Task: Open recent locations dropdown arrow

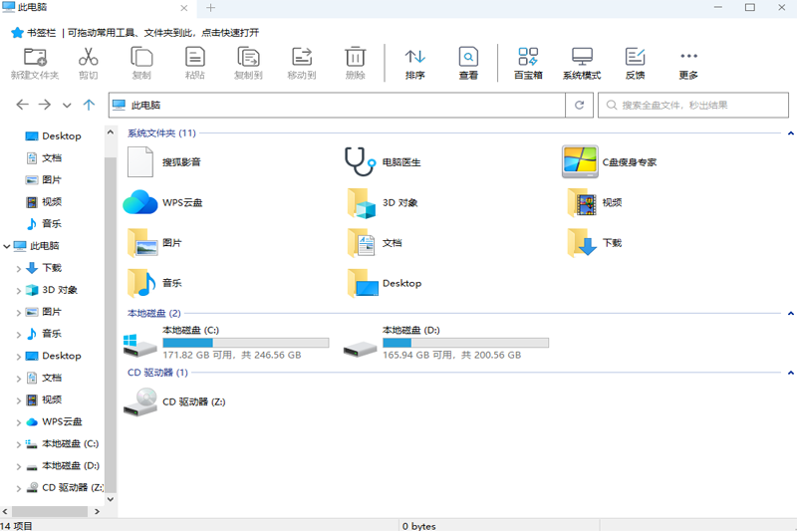Action: [x=67, y=105]
